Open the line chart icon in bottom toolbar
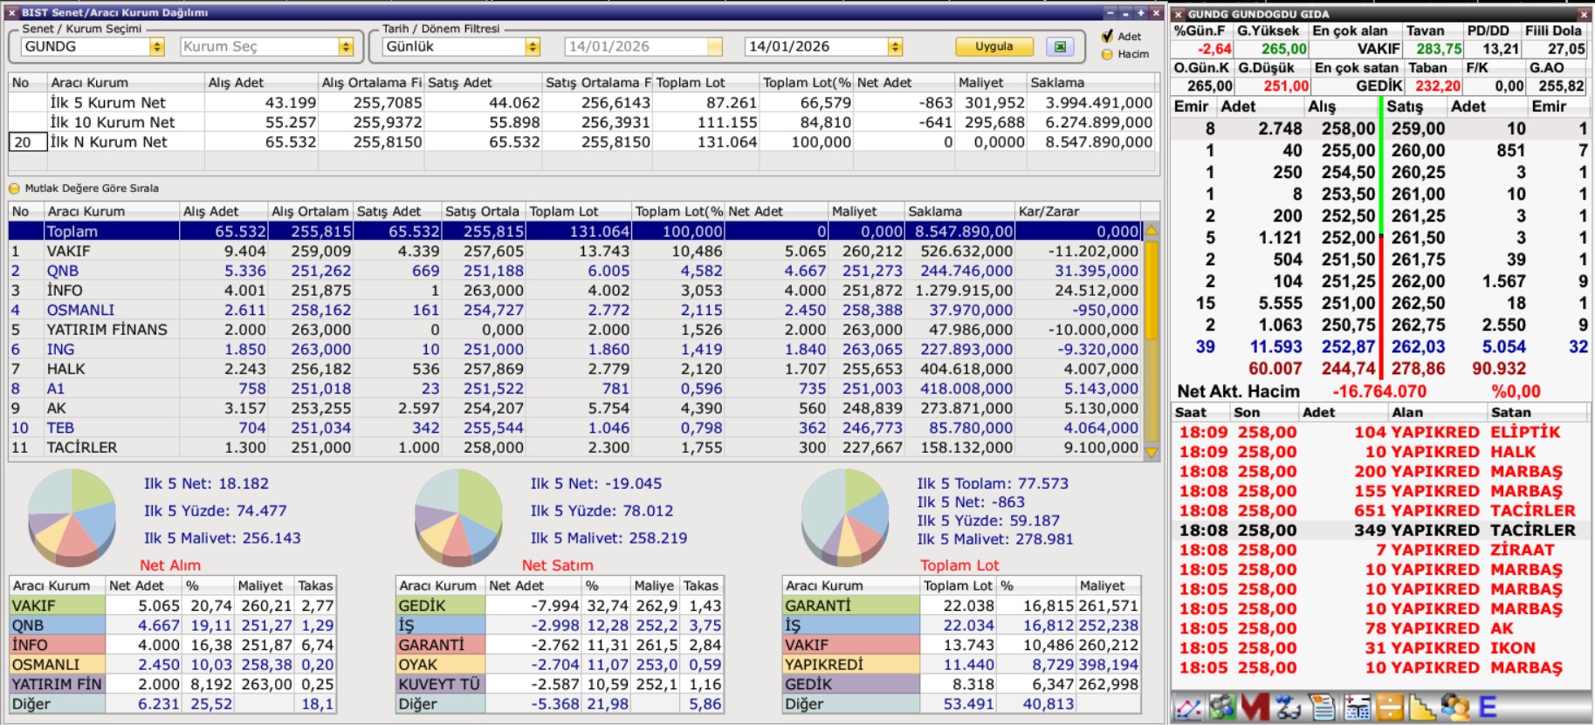The image size is (1595, 725). click(x=1188, y=707)
